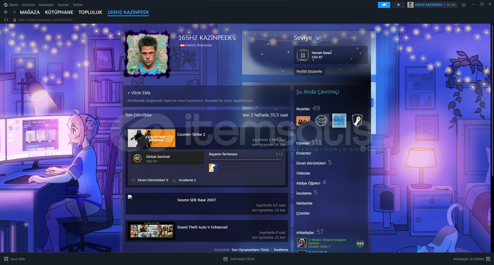
Task: Click the profile avatar picture
Action: pos(148,54)
